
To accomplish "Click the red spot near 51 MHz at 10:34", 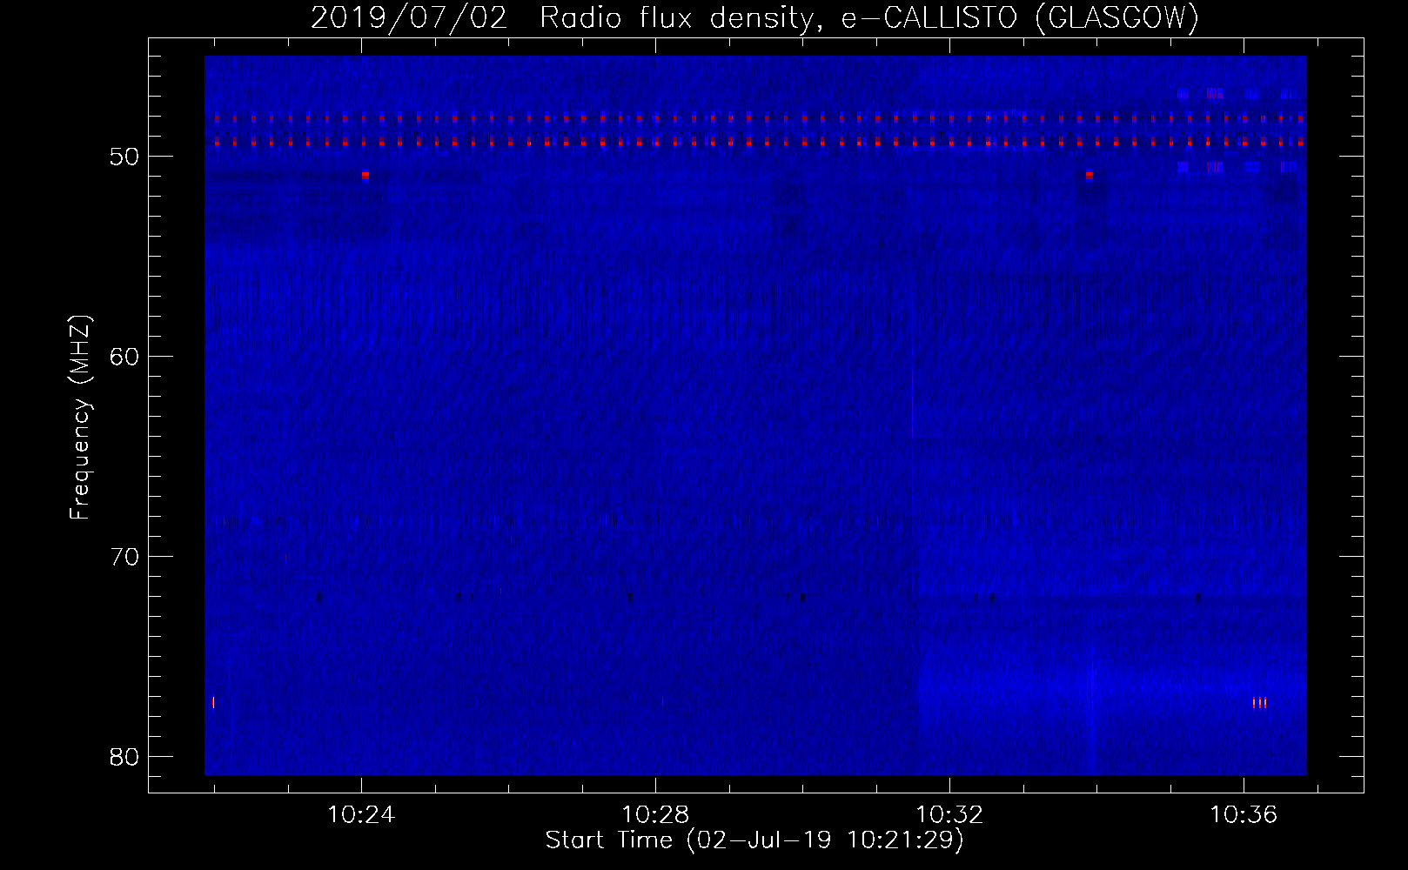I will click(x=1090, y=175).
